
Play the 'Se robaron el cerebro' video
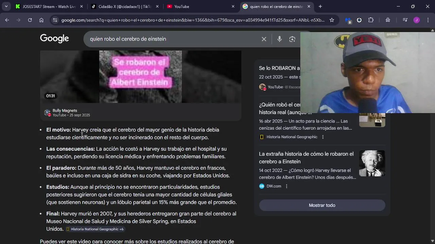pos(140,77)
